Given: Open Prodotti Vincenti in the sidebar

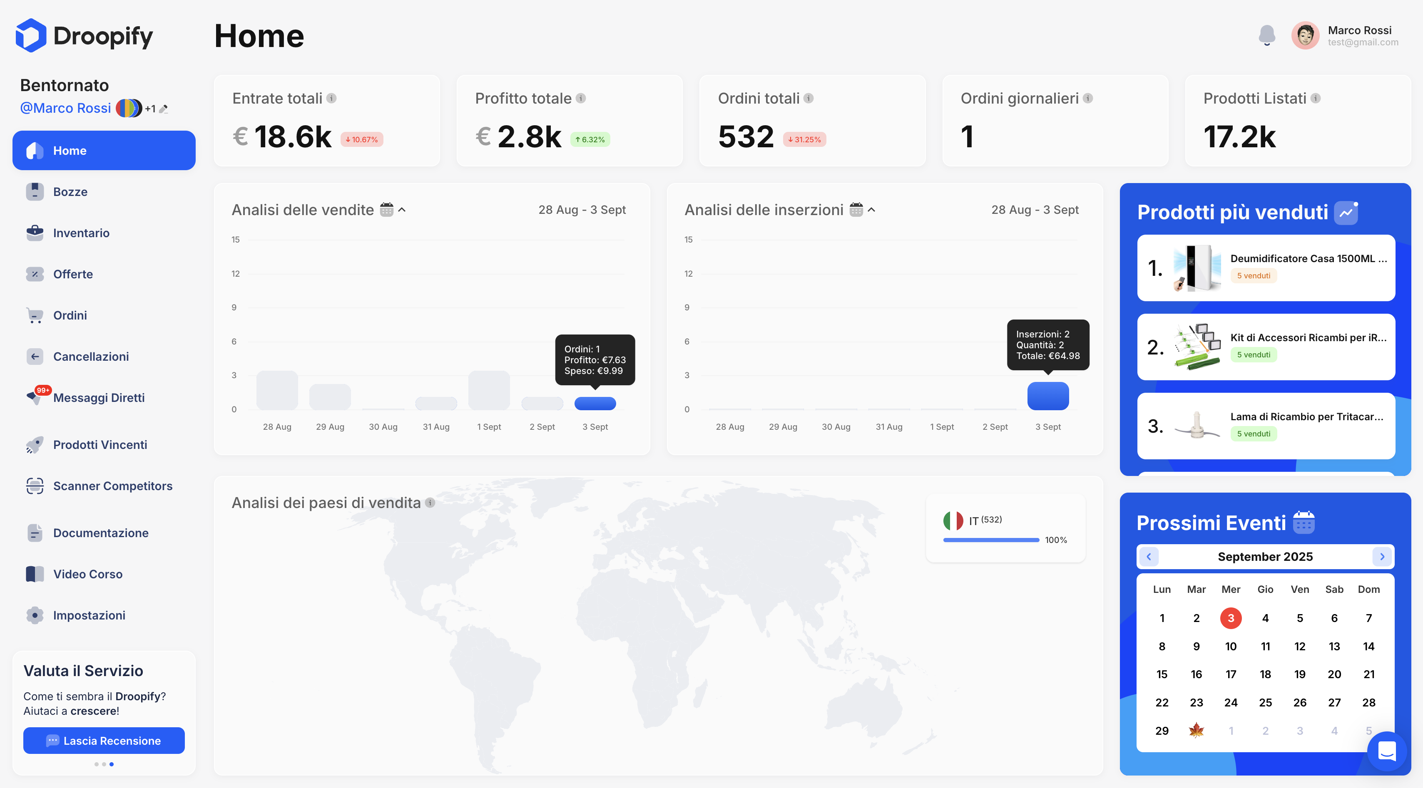Looking at the screenshot, I should (104, 444).
